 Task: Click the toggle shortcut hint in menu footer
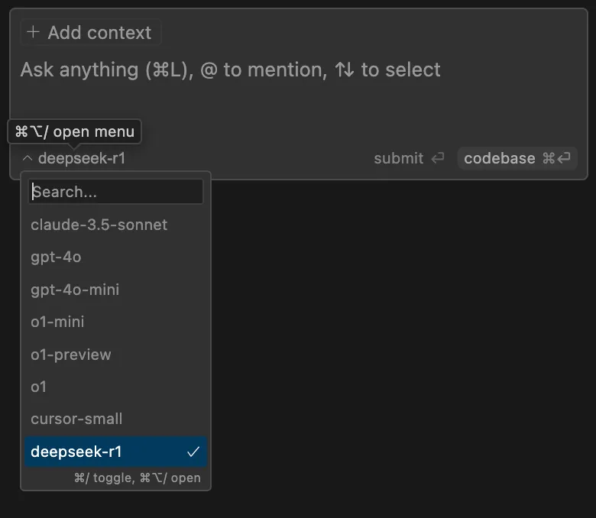point(105,478)
